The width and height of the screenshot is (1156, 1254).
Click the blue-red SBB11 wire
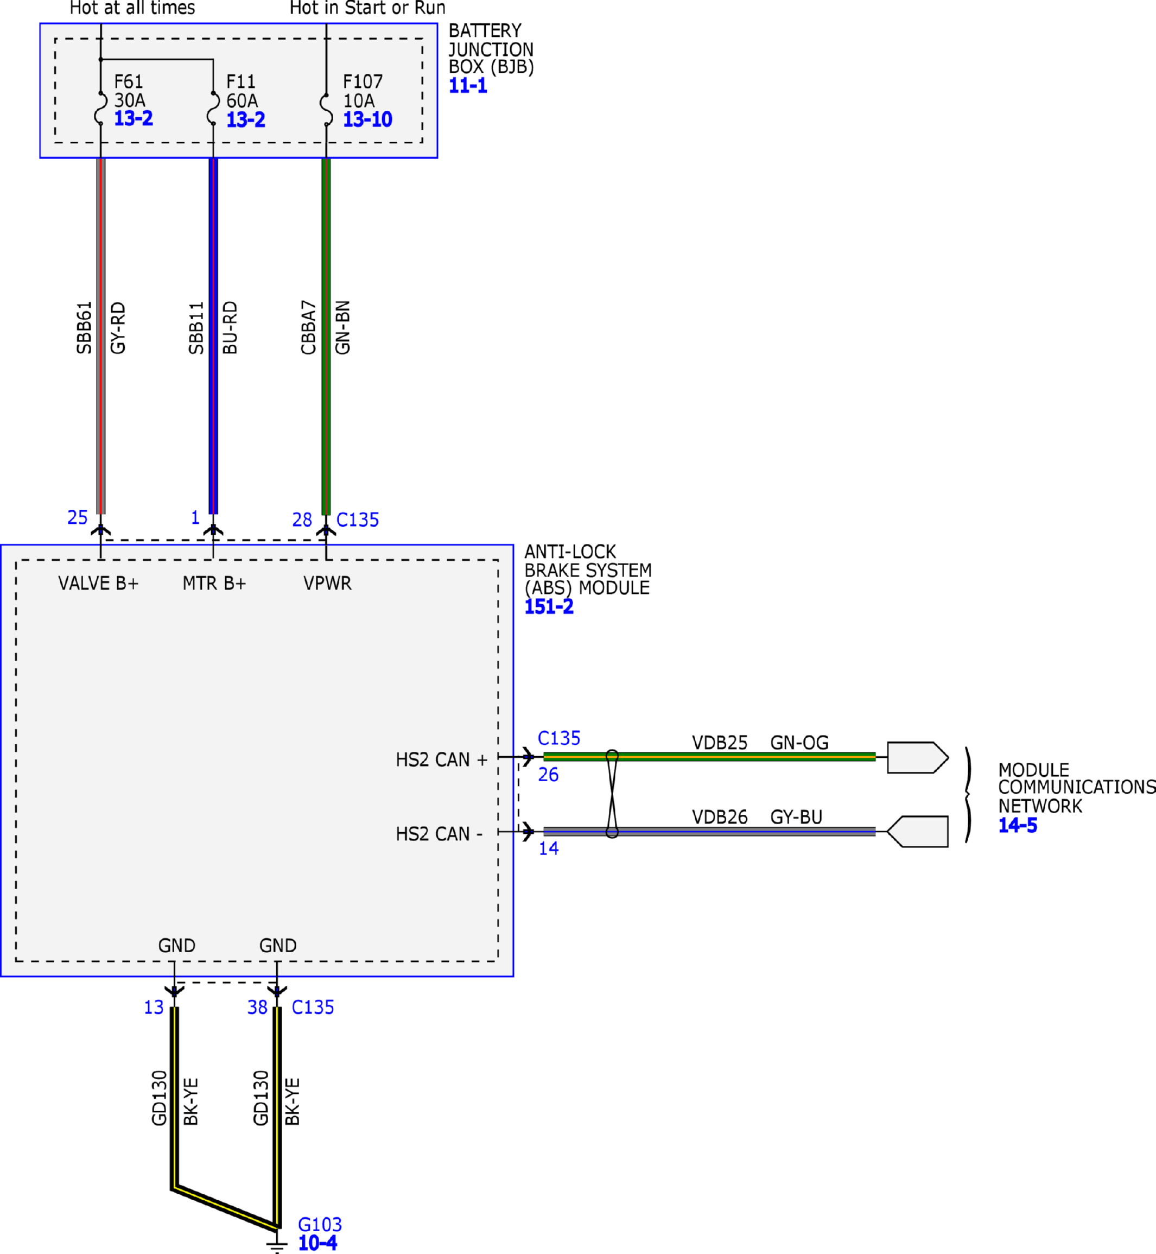point(213,336)
